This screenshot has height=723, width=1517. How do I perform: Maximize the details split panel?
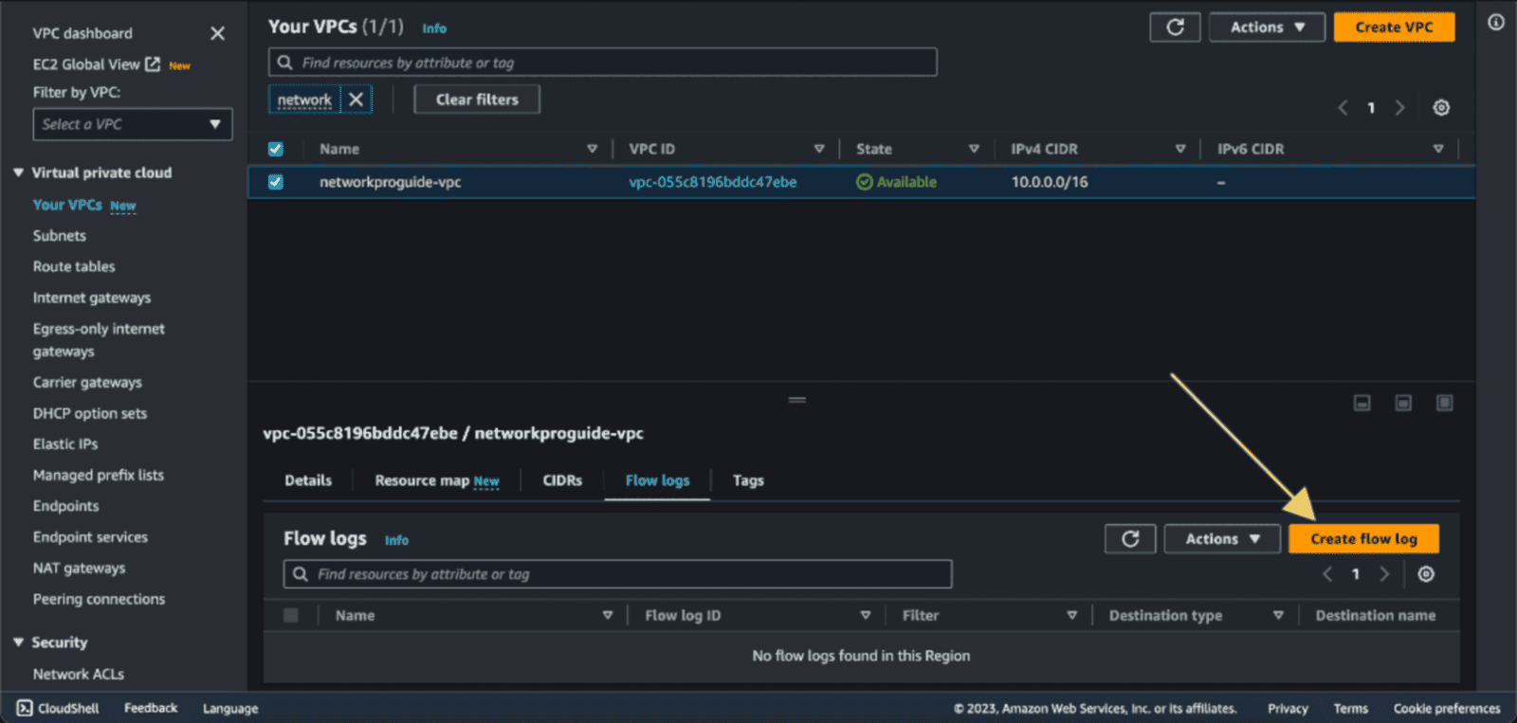coord(1444,404)
